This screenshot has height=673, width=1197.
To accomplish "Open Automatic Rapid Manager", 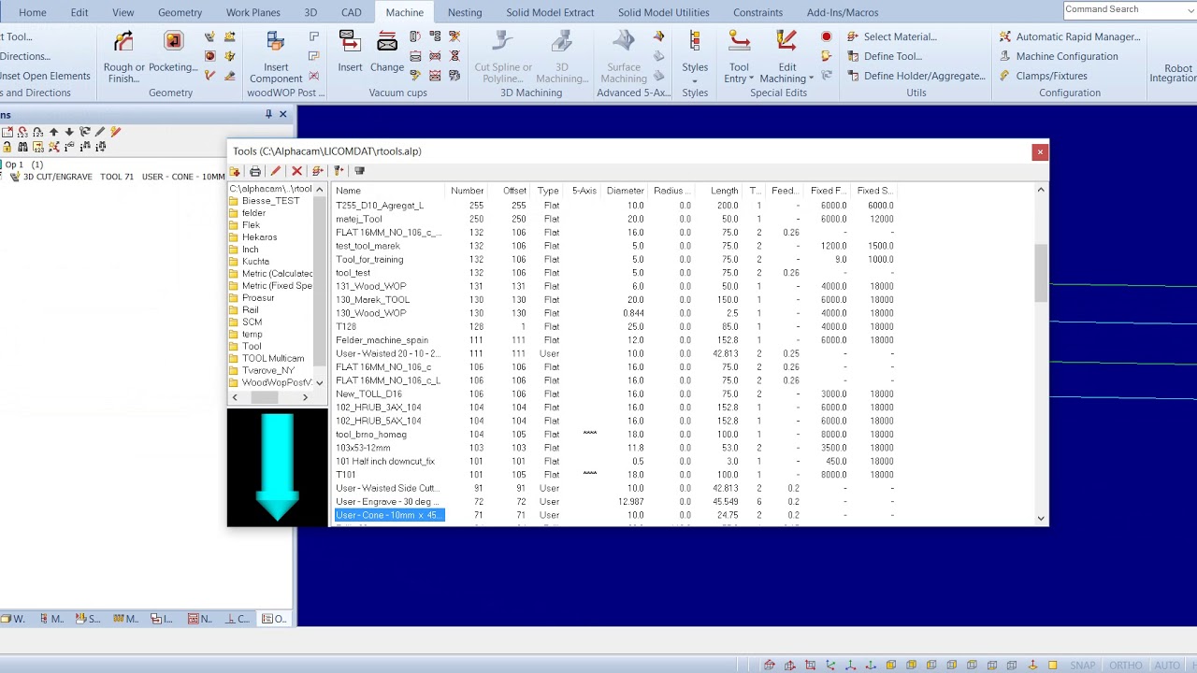I will click(1070, 36).
